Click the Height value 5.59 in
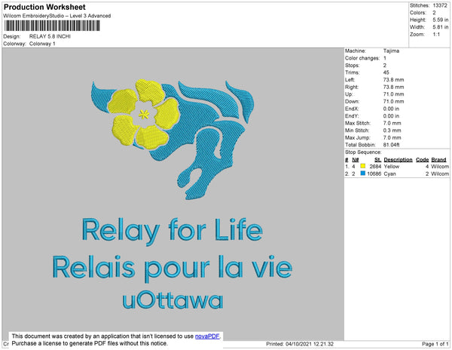This screenshot has width=452, height=350. click(440, 20)
